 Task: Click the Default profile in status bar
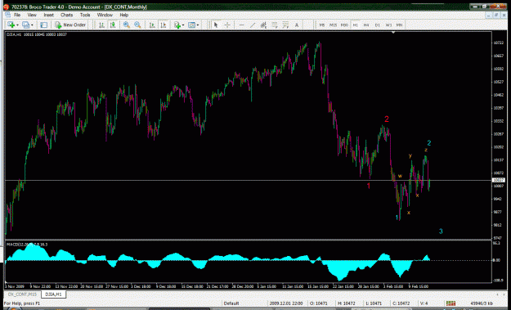pos(231,303)
